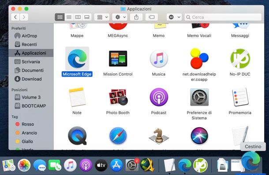Screen dimensions: 269x175
Task: Switch to list view
Action: click(x=69, y=17)
